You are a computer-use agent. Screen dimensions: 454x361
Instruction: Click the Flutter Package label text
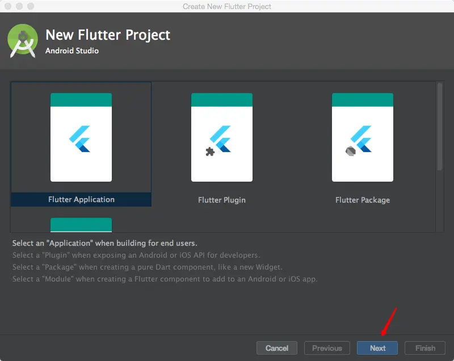coord(362,200)
